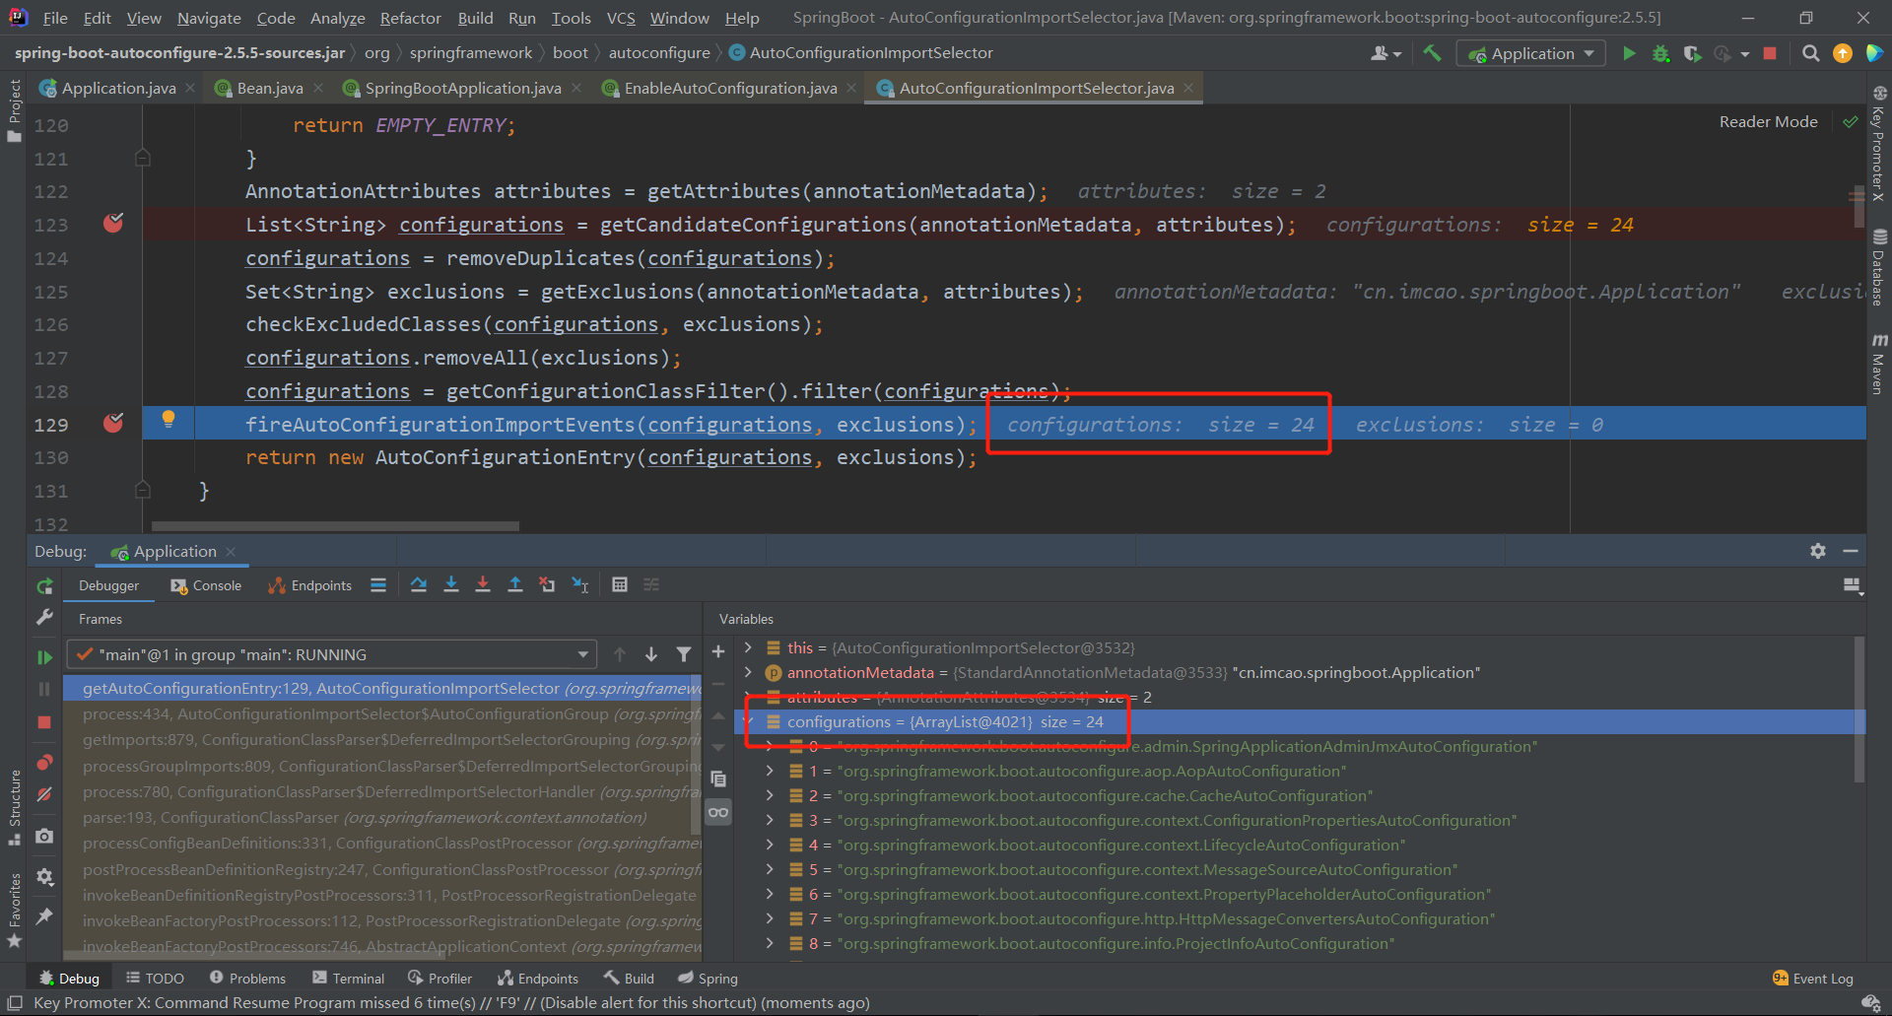Expand the annotationMetadata variable node
The width and height of the screenshot is (1892, 1016).
pos(749,672)
